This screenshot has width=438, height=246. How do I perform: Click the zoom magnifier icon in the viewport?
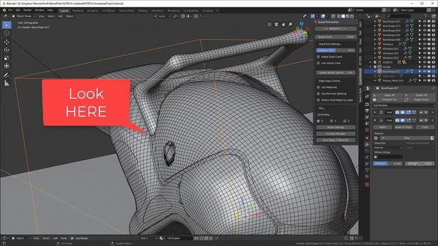(x=290, y=25)
